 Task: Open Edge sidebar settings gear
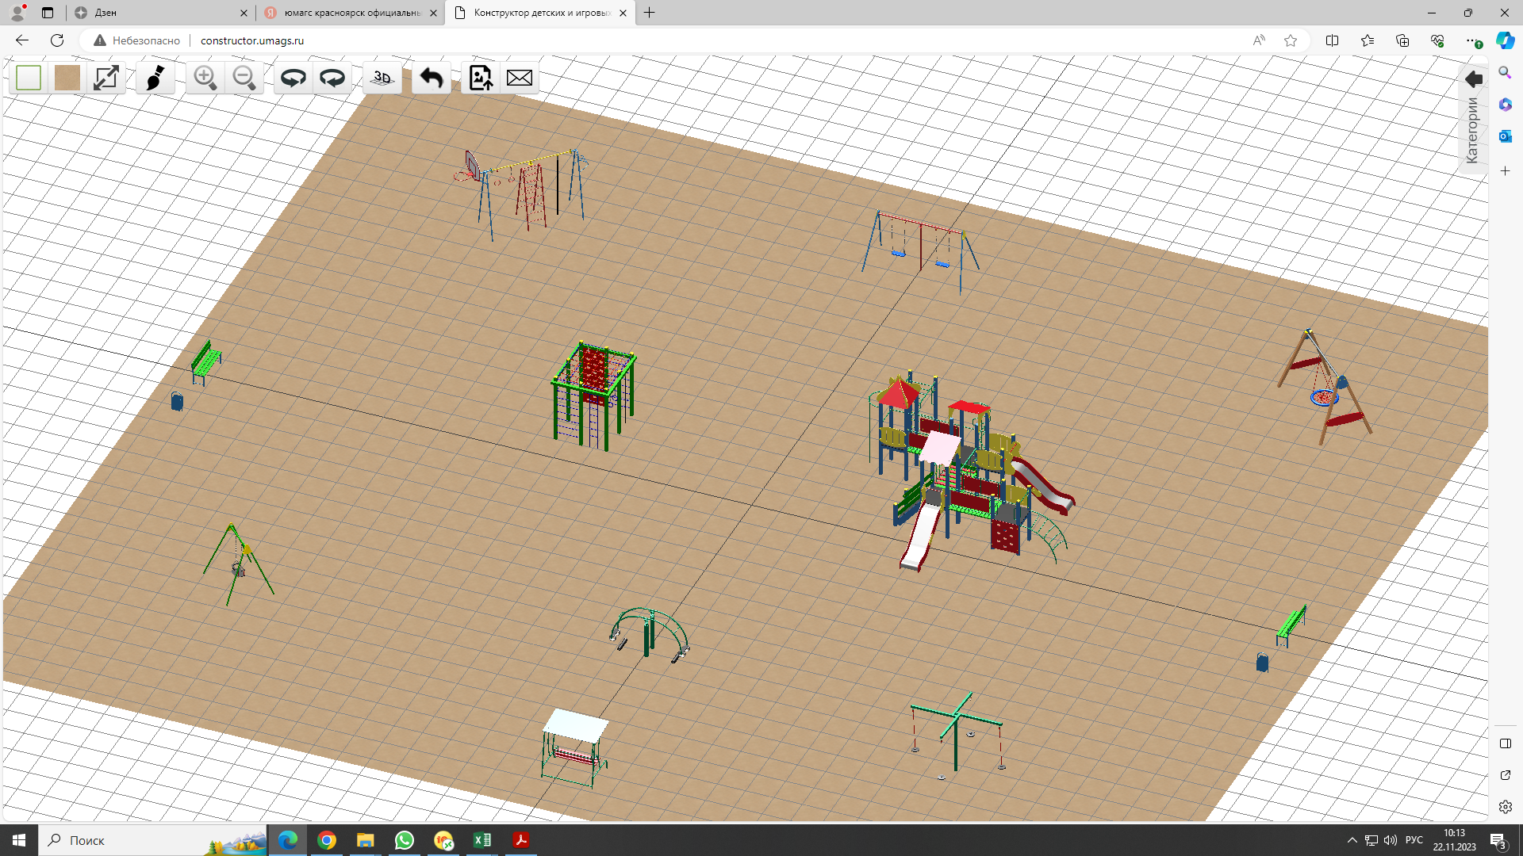(1505, 807)
